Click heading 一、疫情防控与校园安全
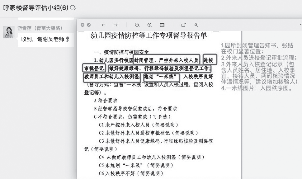 (x=121, y=52)
